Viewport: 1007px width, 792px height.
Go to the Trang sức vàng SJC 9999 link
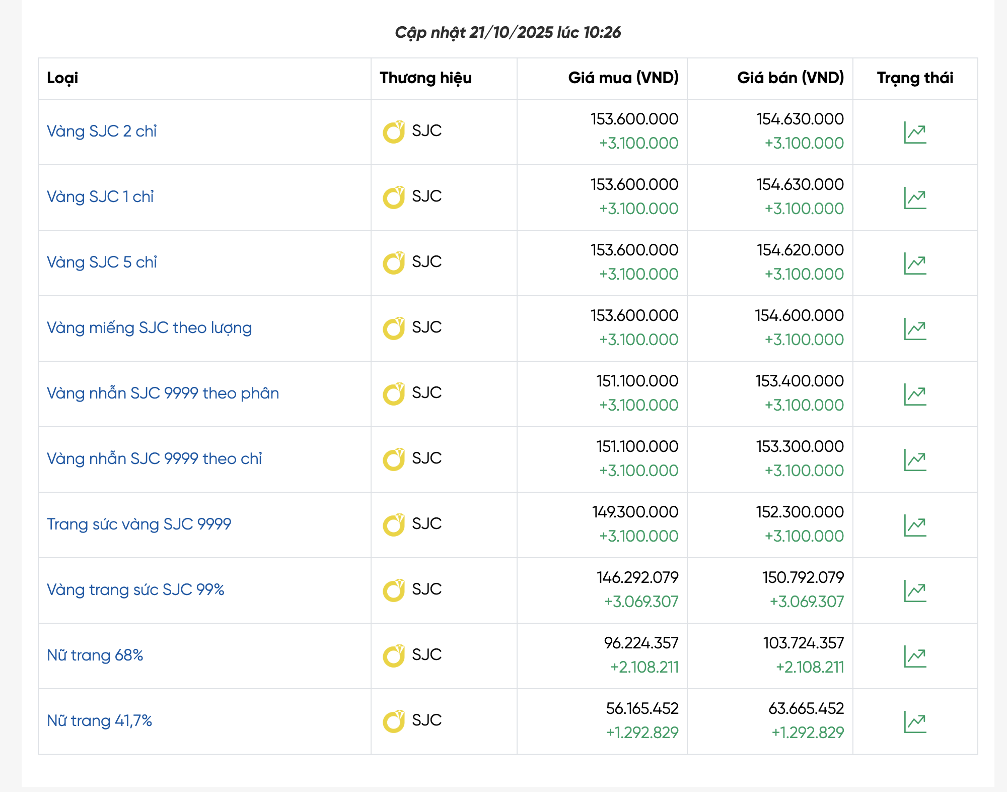tap(139, 524)
